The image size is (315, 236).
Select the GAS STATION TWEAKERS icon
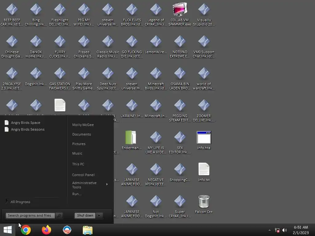pyautogui.click(x=60, y=78)
